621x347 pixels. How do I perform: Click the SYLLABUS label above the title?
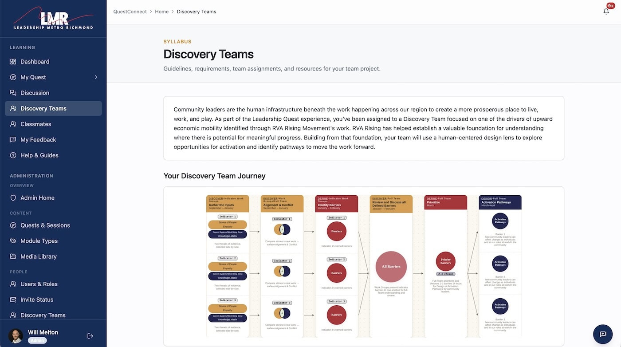(177, 42)
